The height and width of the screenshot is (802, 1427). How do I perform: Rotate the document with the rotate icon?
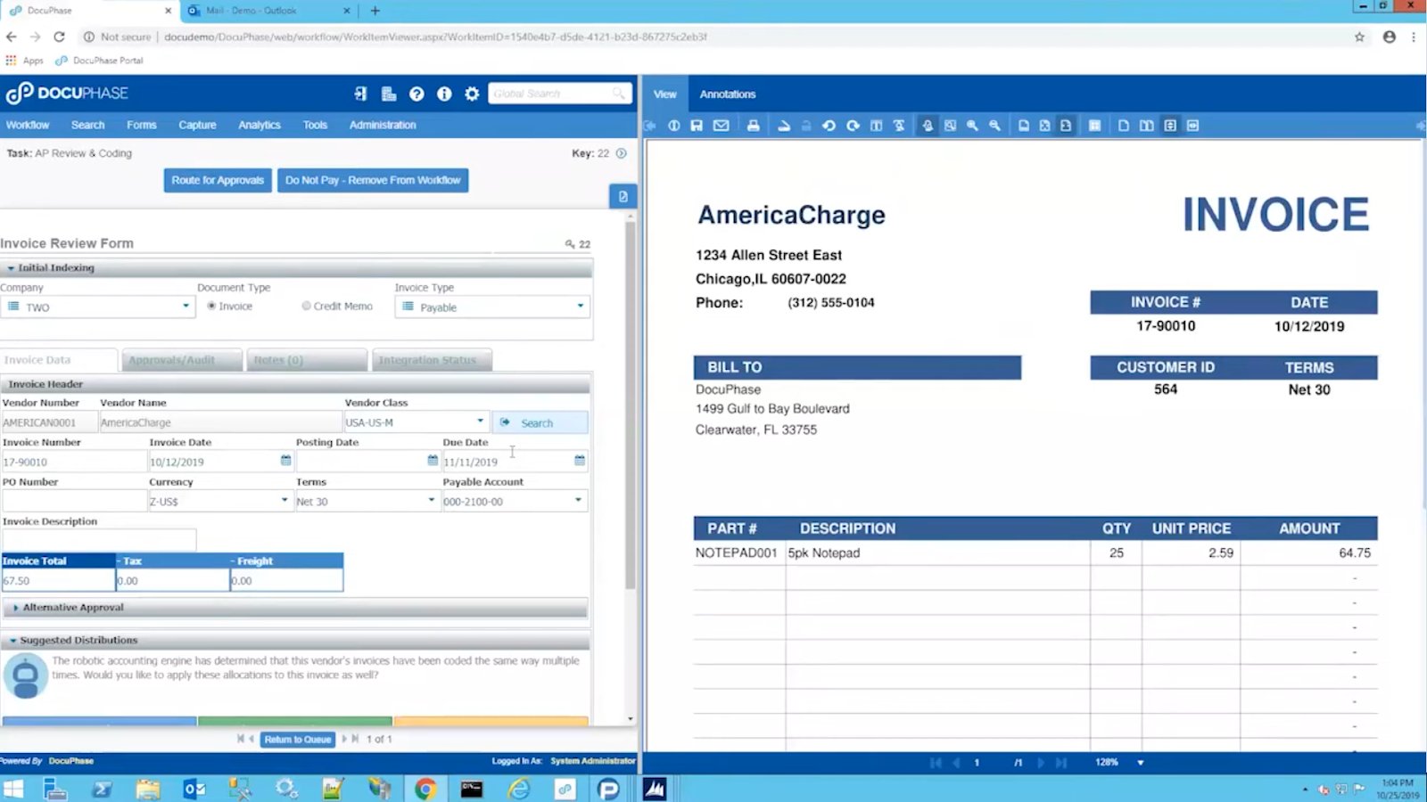(x=829, y=126)
